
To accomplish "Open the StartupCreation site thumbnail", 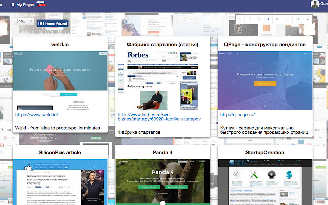I will pyautogui.click(x=265, y=182).
